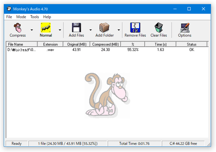Sort by Original (MB) column header

(77, 44)
